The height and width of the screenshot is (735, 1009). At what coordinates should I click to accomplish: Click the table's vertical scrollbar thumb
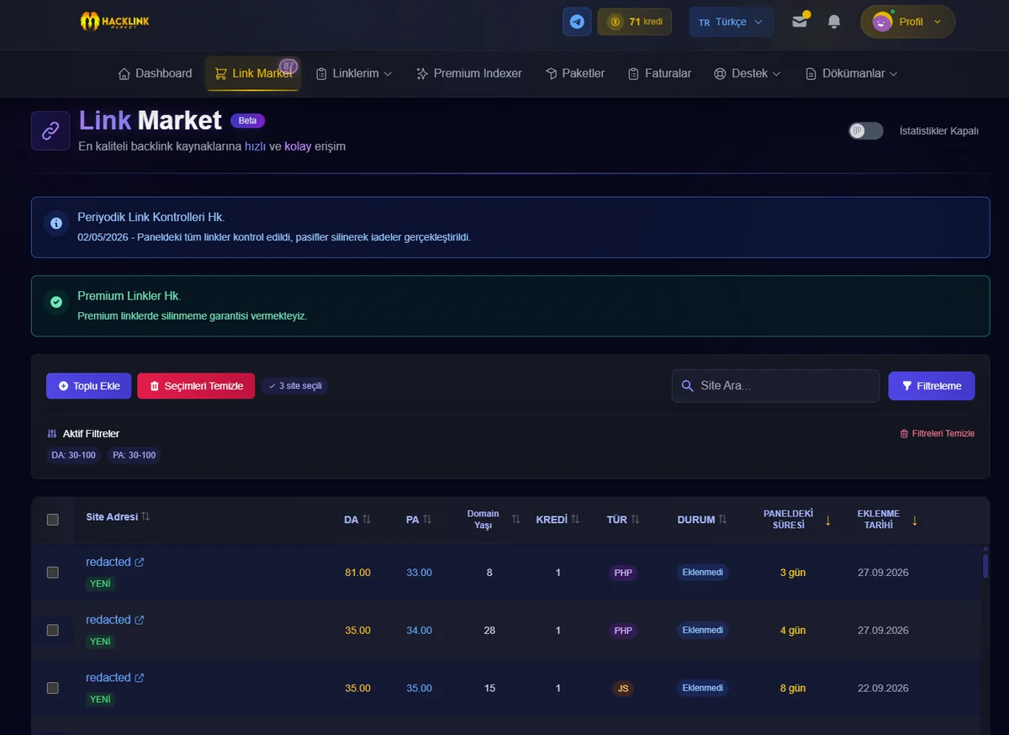coord(985,564)
